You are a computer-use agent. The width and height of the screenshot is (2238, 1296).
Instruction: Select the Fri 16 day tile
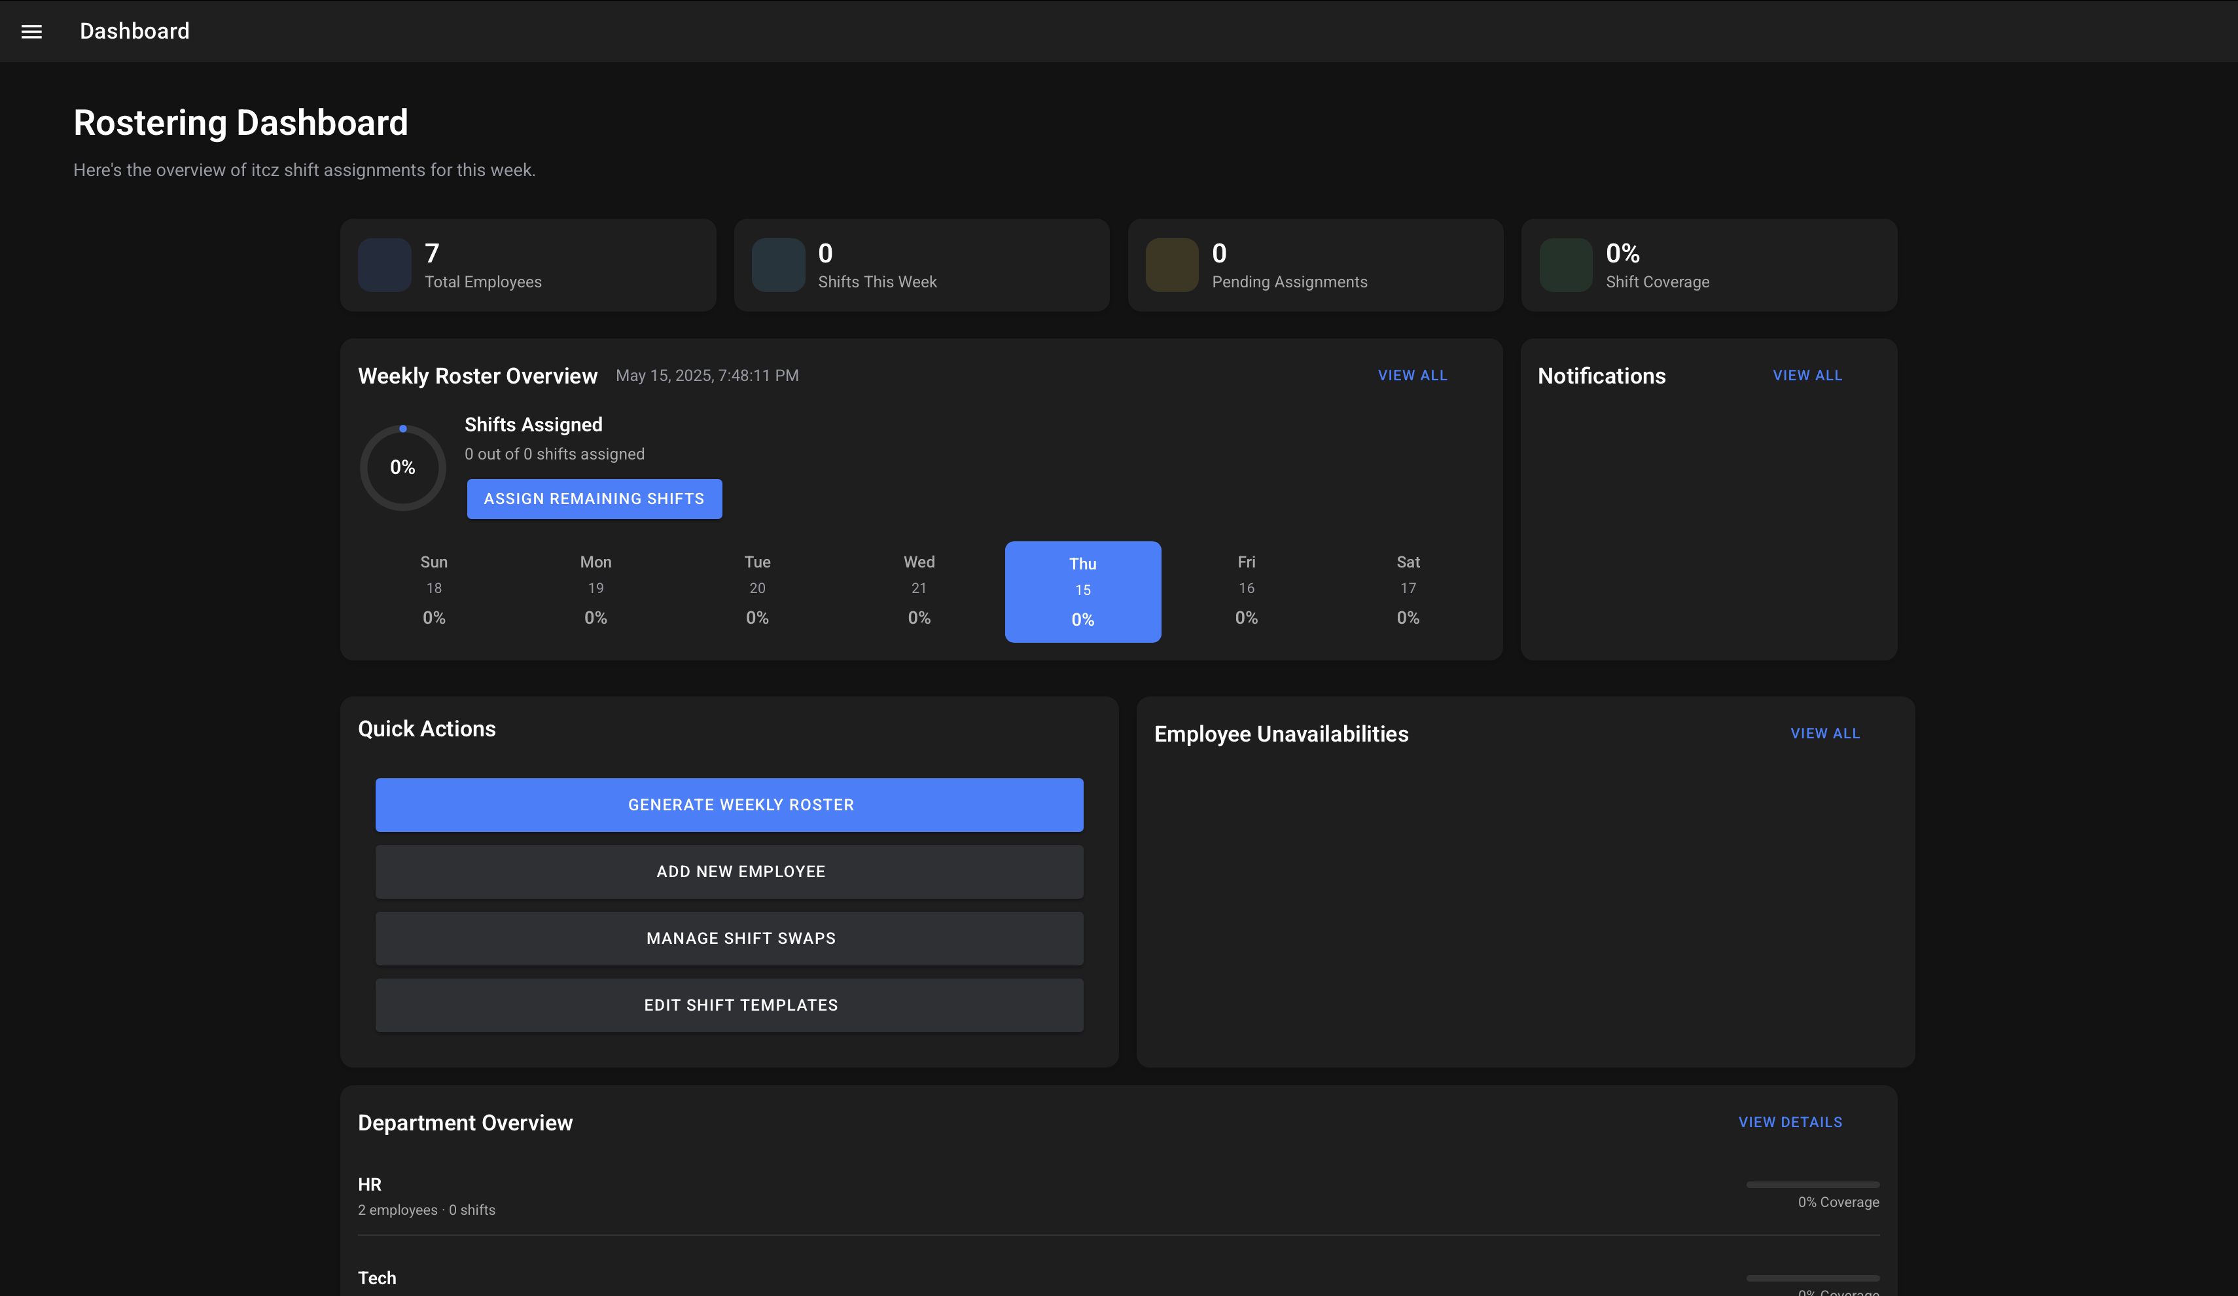tap(1247, 590)
